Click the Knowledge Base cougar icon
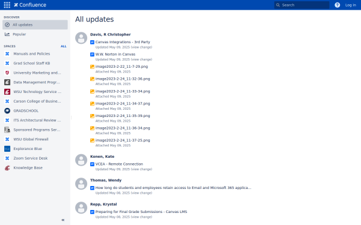 point(7,167)
